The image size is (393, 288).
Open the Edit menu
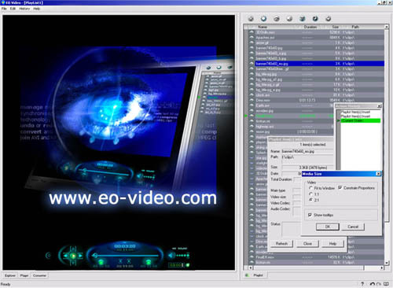[x=13, y=9]
